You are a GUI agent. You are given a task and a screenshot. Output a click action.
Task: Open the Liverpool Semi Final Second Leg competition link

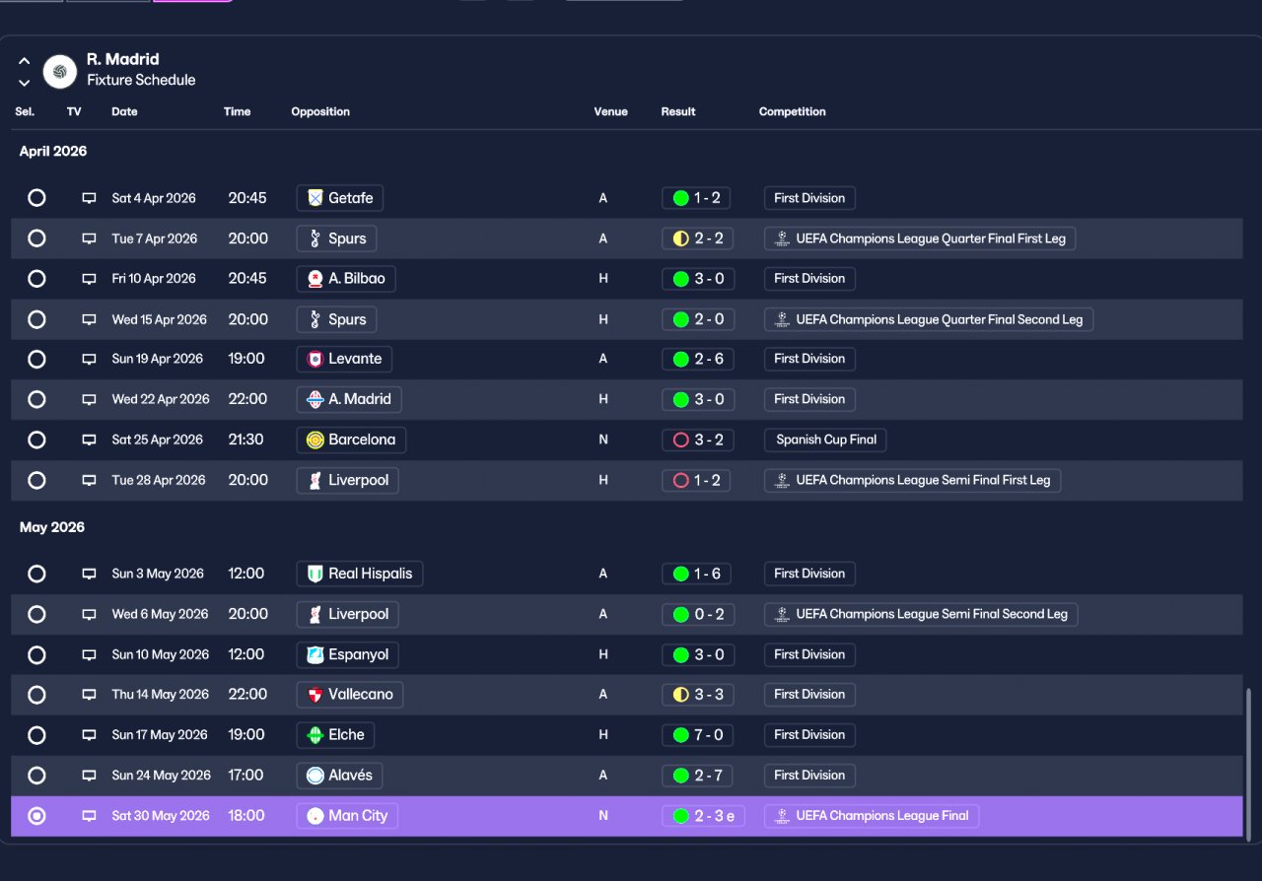(921, 614)
